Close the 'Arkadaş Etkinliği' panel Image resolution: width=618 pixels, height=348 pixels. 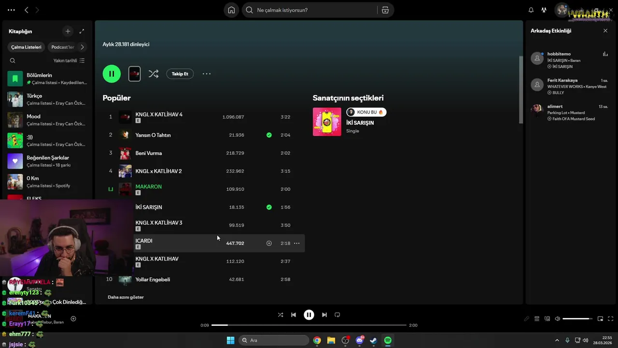pos(605,31)
